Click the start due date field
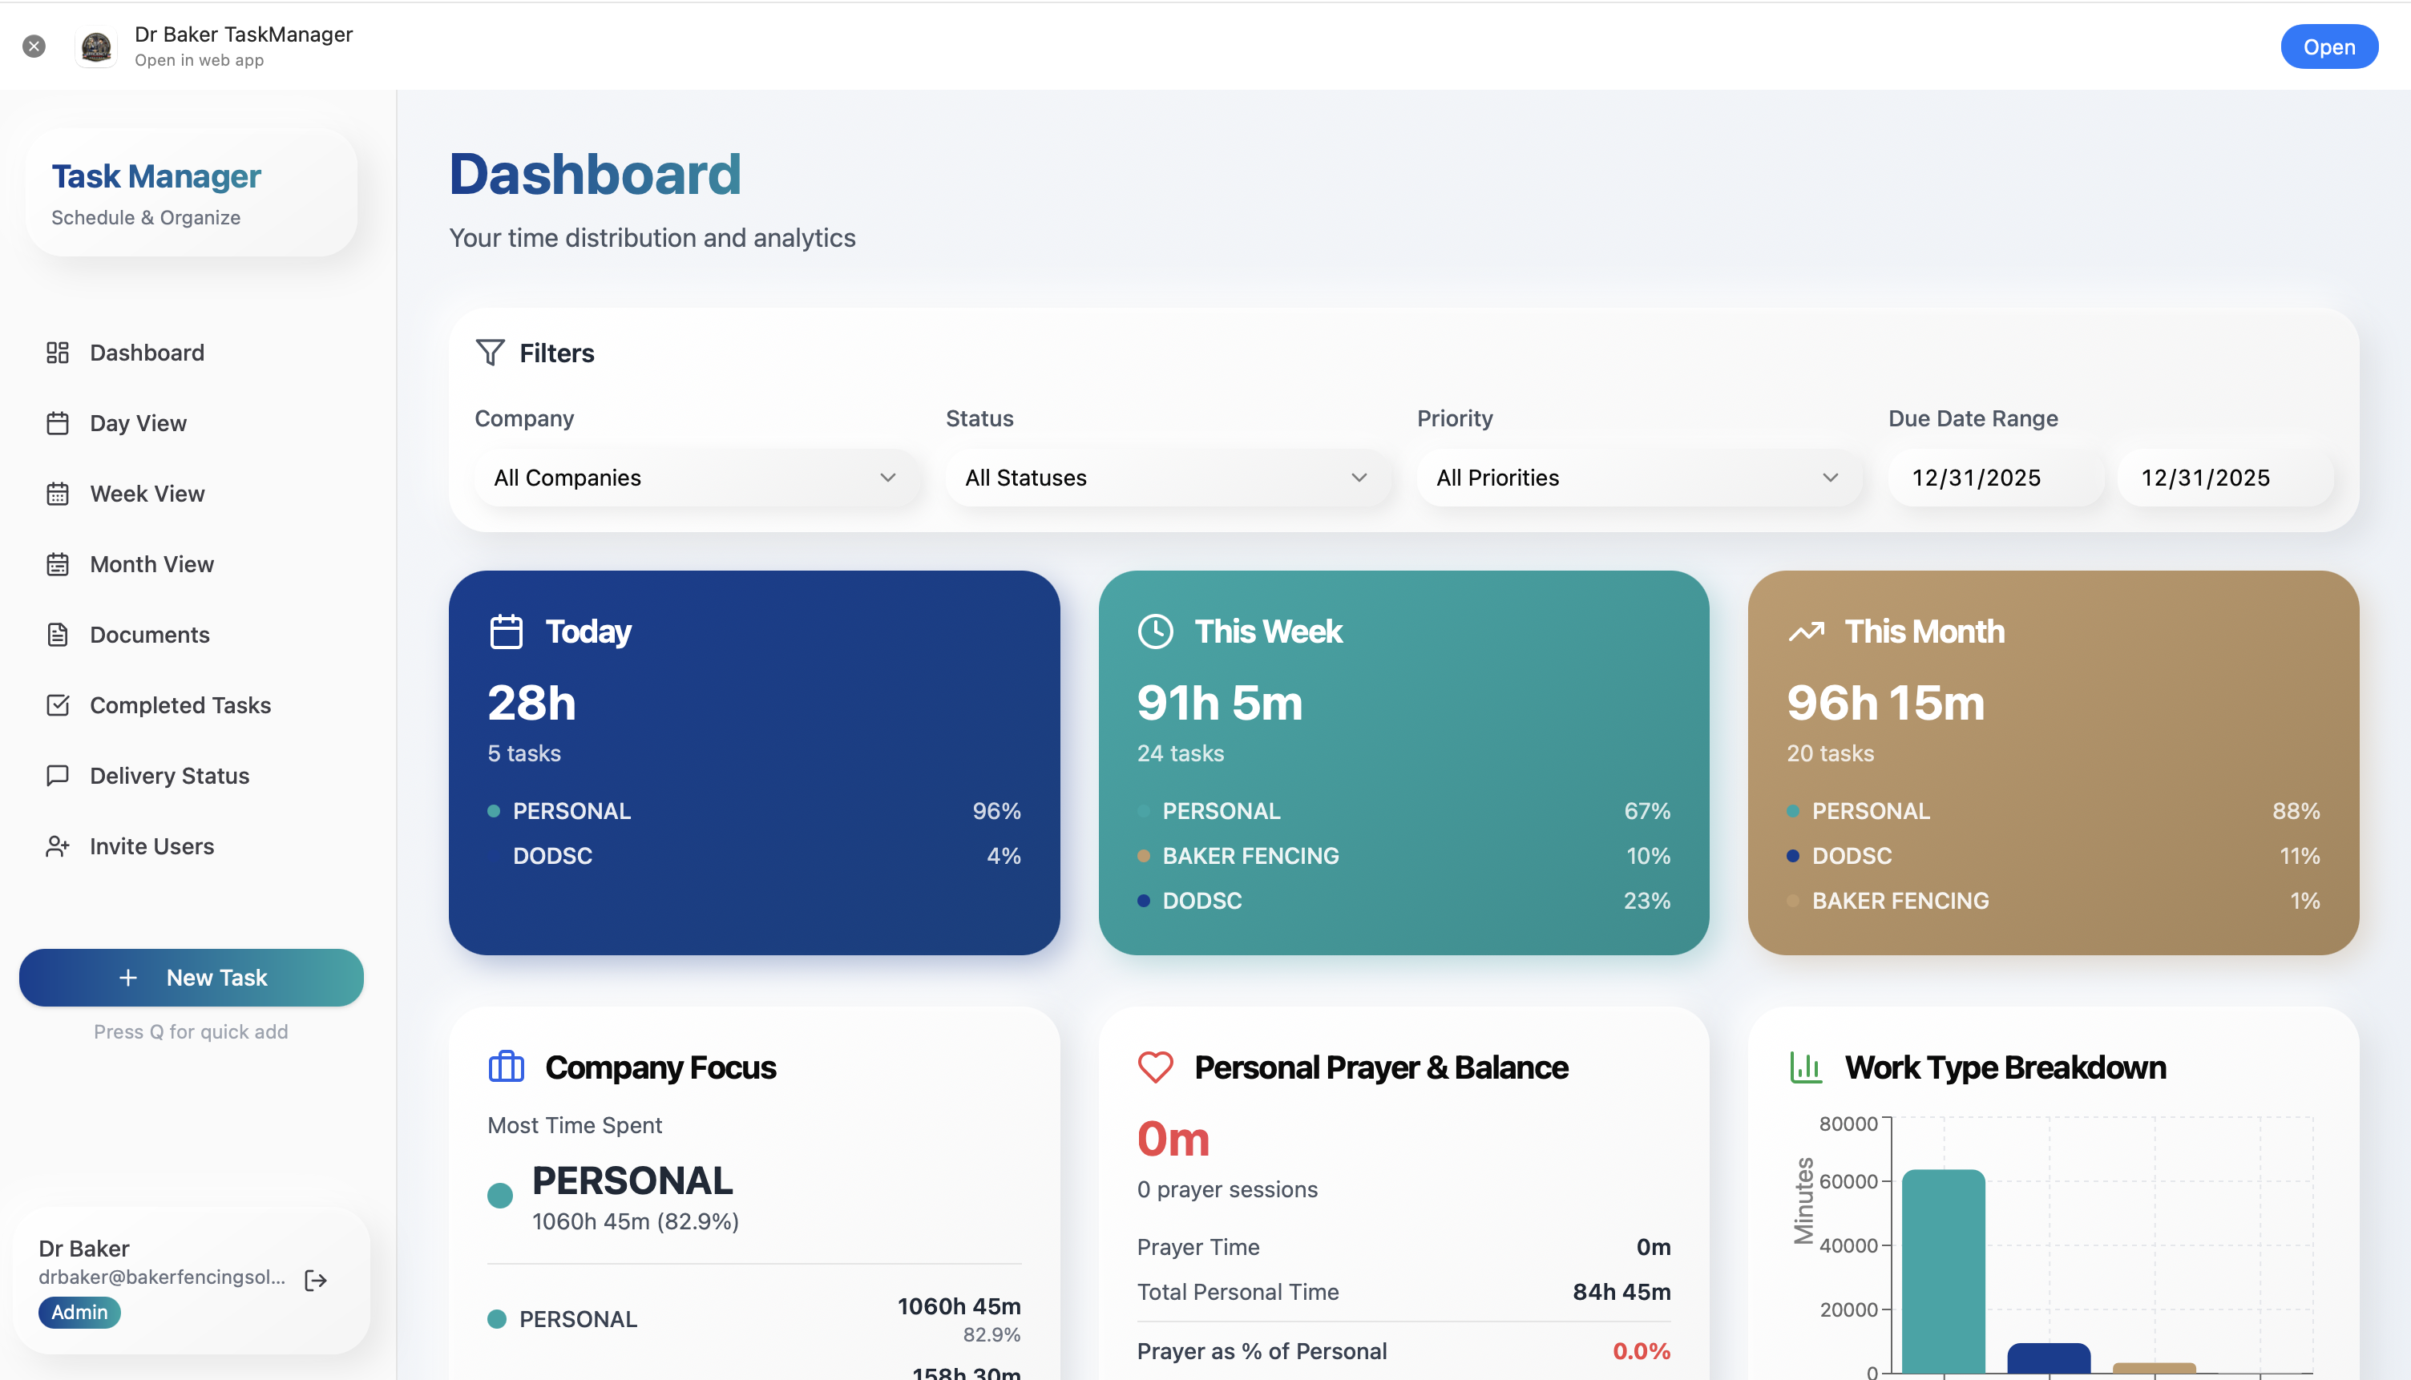Image resolution: width=2411 pixels, height=1380 pixels. 1995,478
